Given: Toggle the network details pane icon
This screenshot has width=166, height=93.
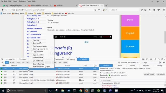Looking at the screenshot, I should click(164, 63).
